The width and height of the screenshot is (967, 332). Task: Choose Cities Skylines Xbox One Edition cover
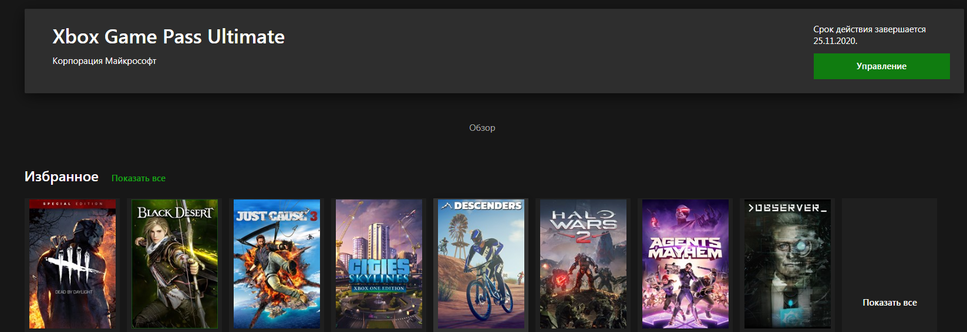click(x=379, y=264)
